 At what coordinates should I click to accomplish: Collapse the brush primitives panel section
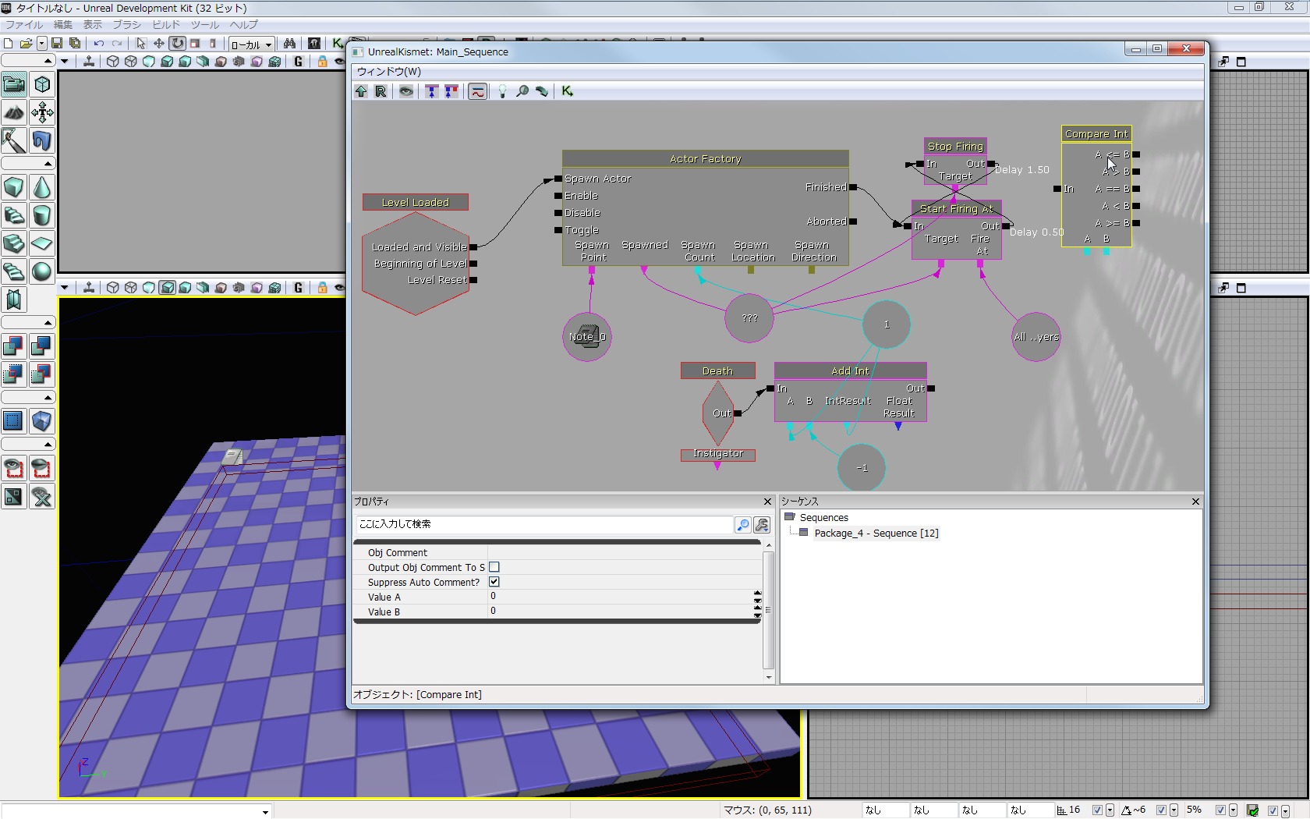coord(48,164)
